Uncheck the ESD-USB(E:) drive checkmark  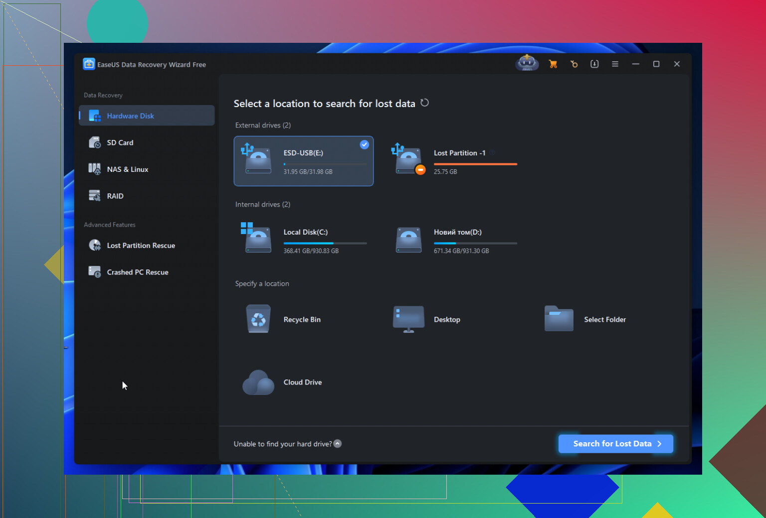[365, 144]
